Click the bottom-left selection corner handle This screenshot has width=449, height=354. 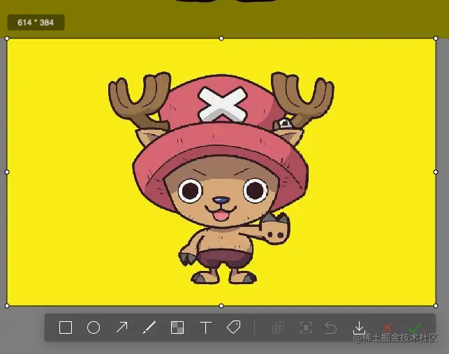click(7, 306)
